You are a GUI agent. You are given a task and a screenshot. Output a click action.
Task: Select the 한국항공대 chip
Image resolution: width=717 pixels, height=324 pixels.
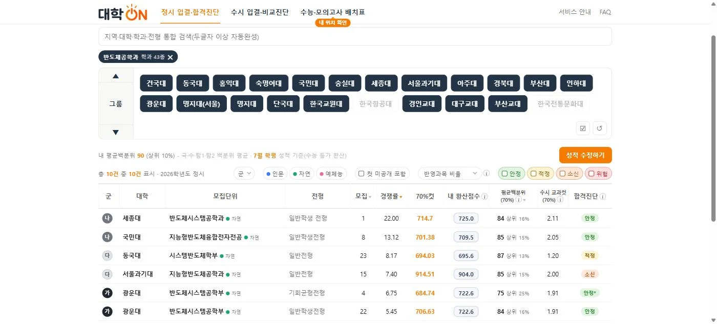[375, 104]
